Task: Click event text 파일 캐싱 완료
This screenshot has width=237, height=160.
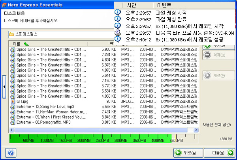Action: [171, 19]
